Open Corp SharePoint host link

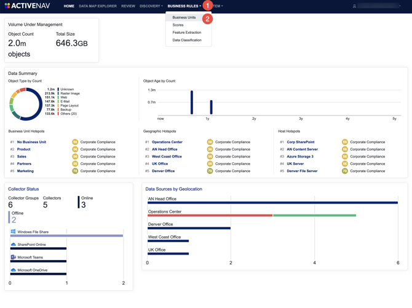(301, 142)
